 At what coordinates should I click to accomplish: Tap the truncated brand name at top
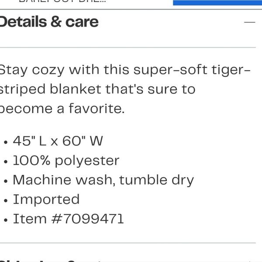62,1
